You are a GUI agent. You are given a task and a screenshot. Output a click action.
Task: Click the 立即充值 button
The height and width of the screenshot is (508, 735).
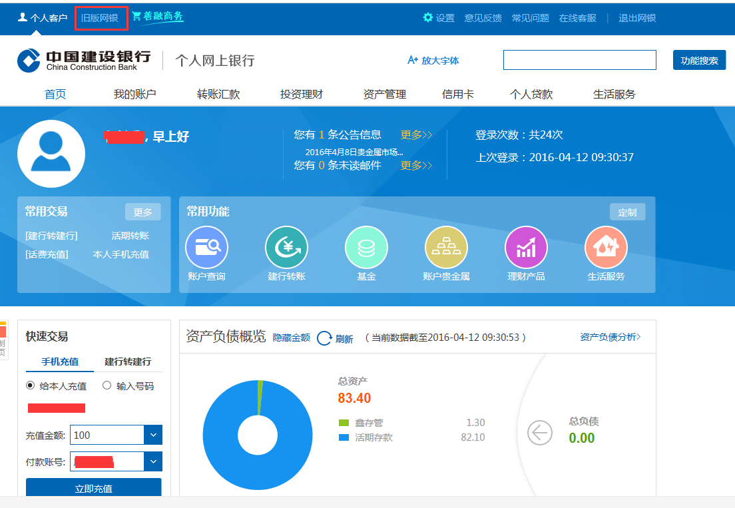point(94,488)
